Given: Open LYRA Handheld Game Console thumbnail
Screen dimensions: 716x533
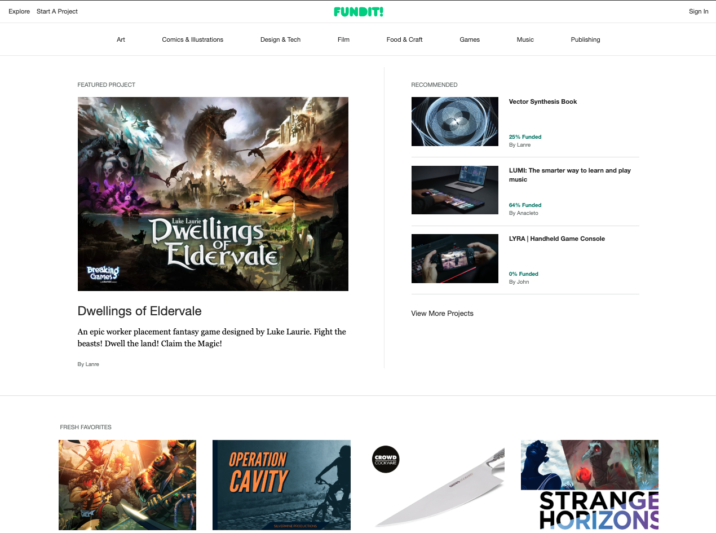Looking at the screenshot, I should click(x=455, y=258).
